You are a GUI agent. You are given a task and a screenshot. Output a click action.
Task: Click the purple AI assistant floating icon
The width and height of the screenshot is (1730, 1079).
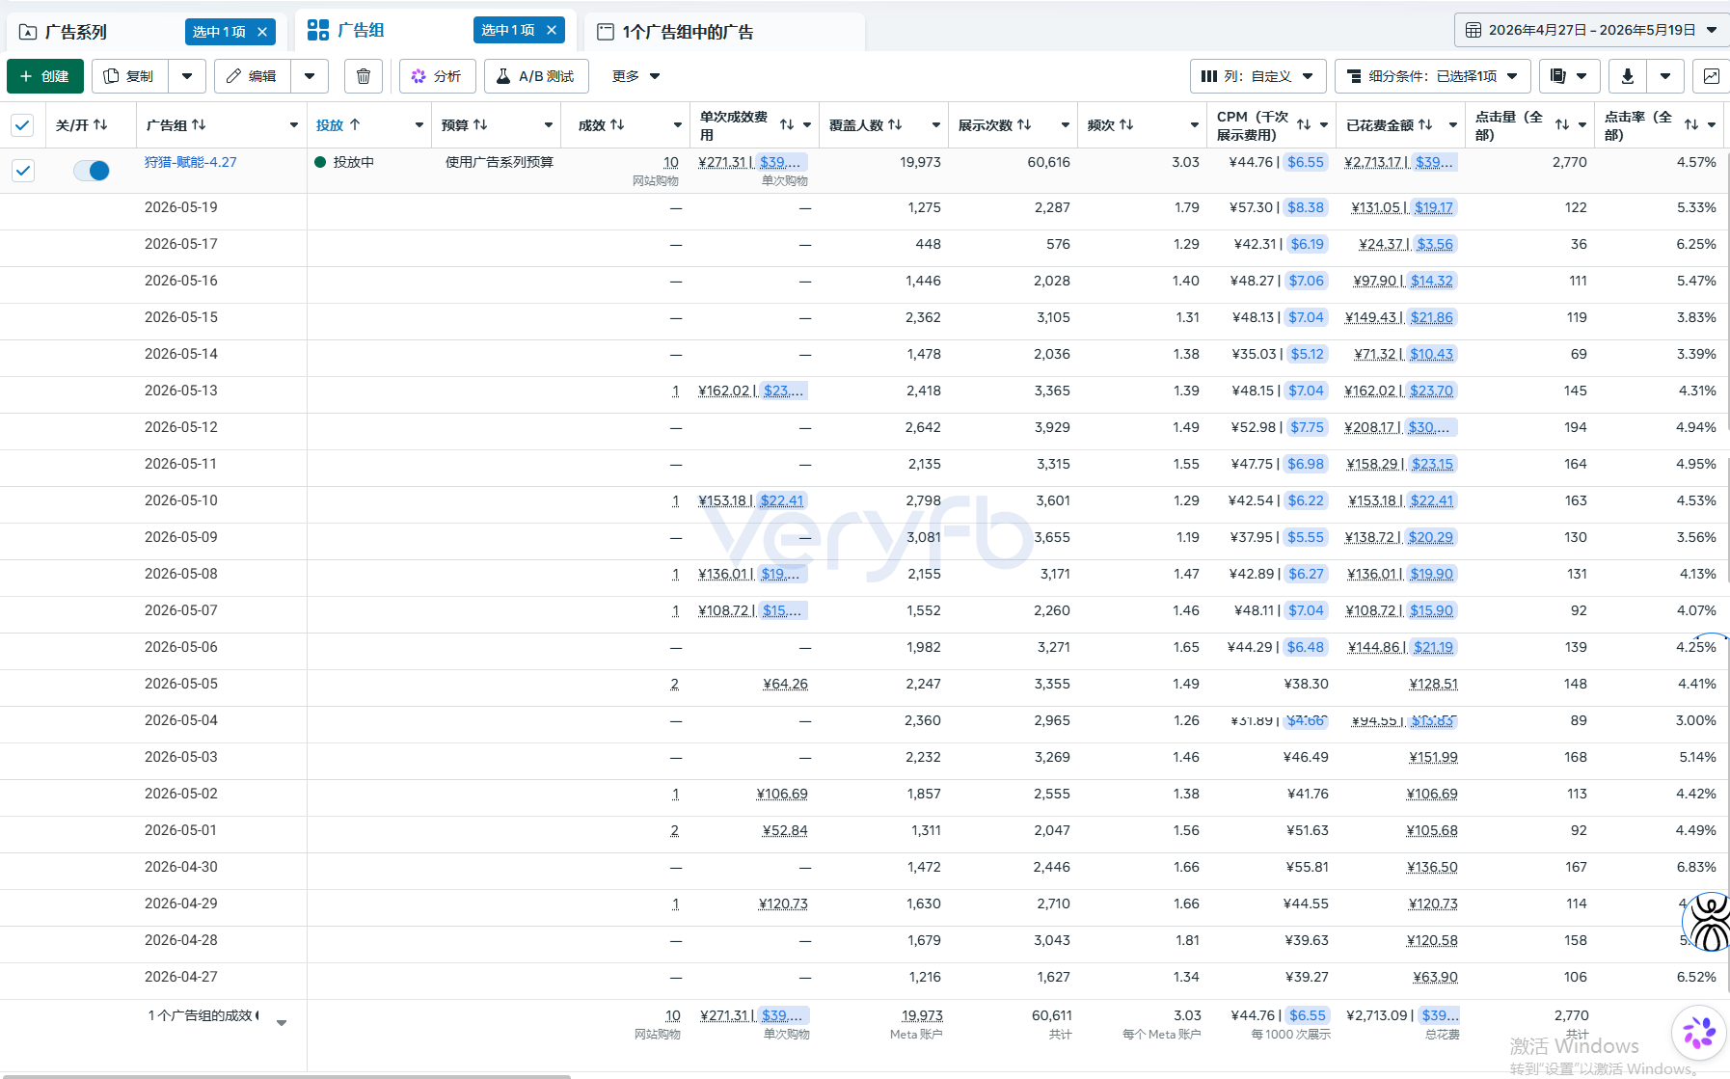pos(1699,1033)
